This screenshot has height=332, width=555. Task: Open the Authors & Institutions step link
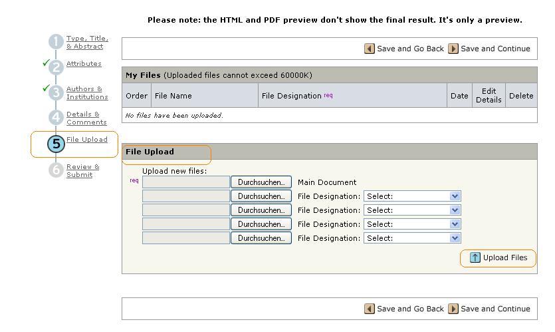click(x=86, y=93)
